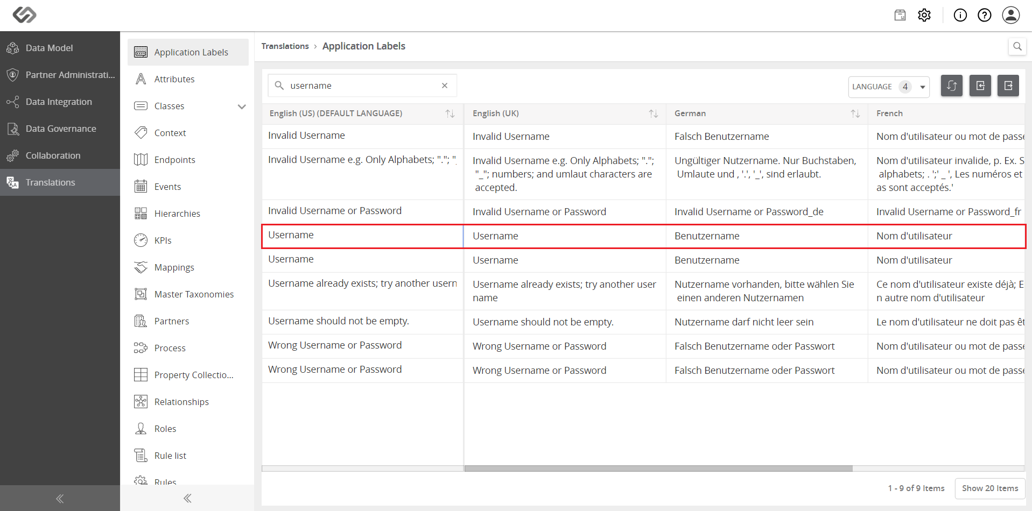Image resolution: width=1032 pixels, height=511 pixels.
Task: Click the horizontal table scrollbar
Action: [x=658, y=469]
